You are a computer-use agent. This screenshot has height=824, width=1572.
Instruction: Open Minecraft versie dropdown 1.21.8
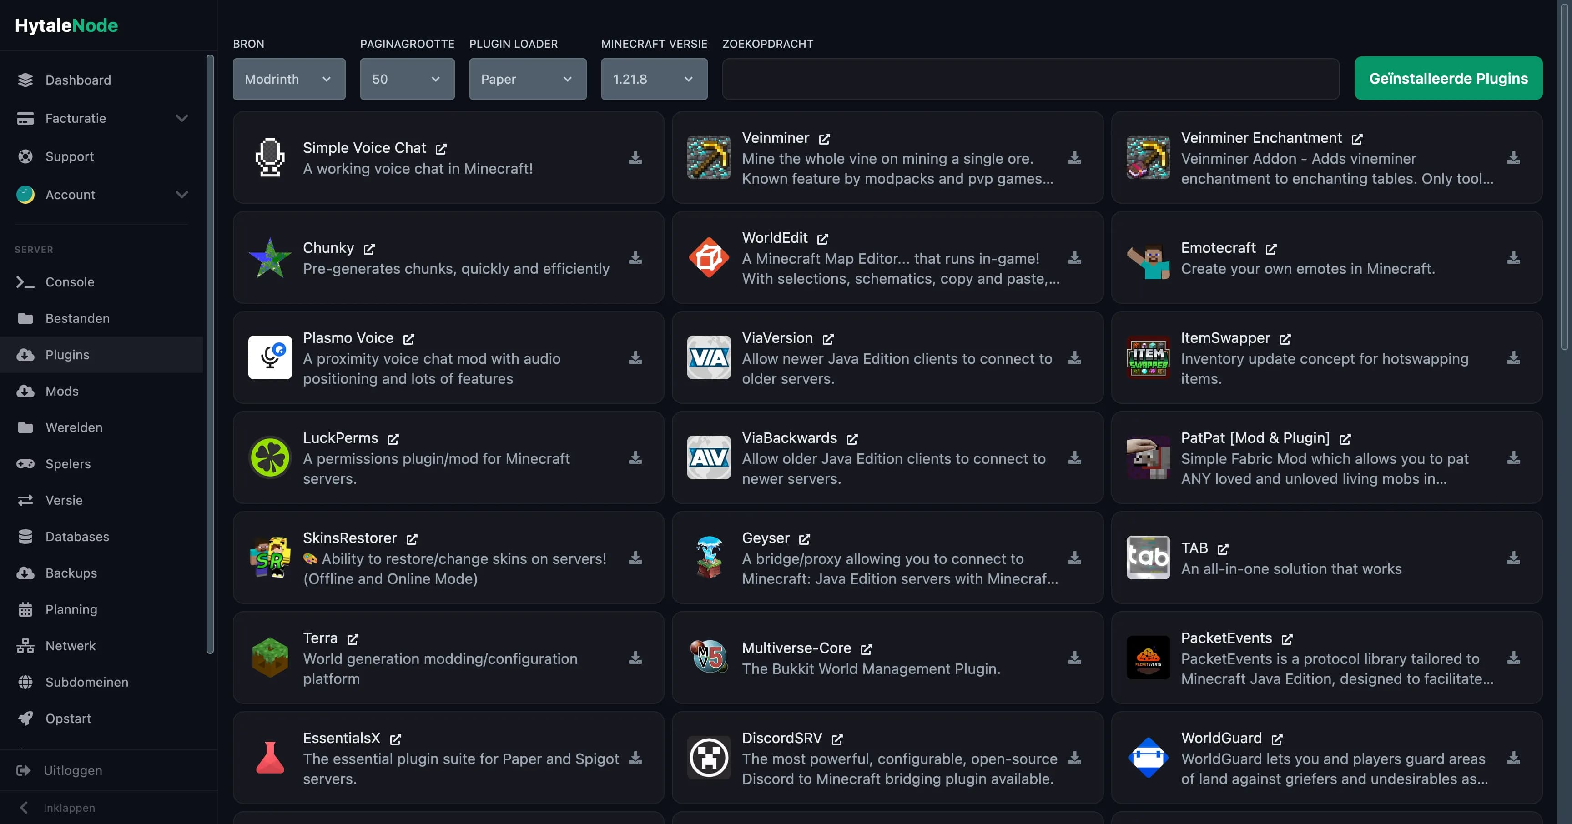654,79
